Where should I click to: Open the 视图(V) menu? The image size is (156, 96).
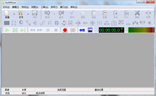pyautogui.click(x=35, y=7)
